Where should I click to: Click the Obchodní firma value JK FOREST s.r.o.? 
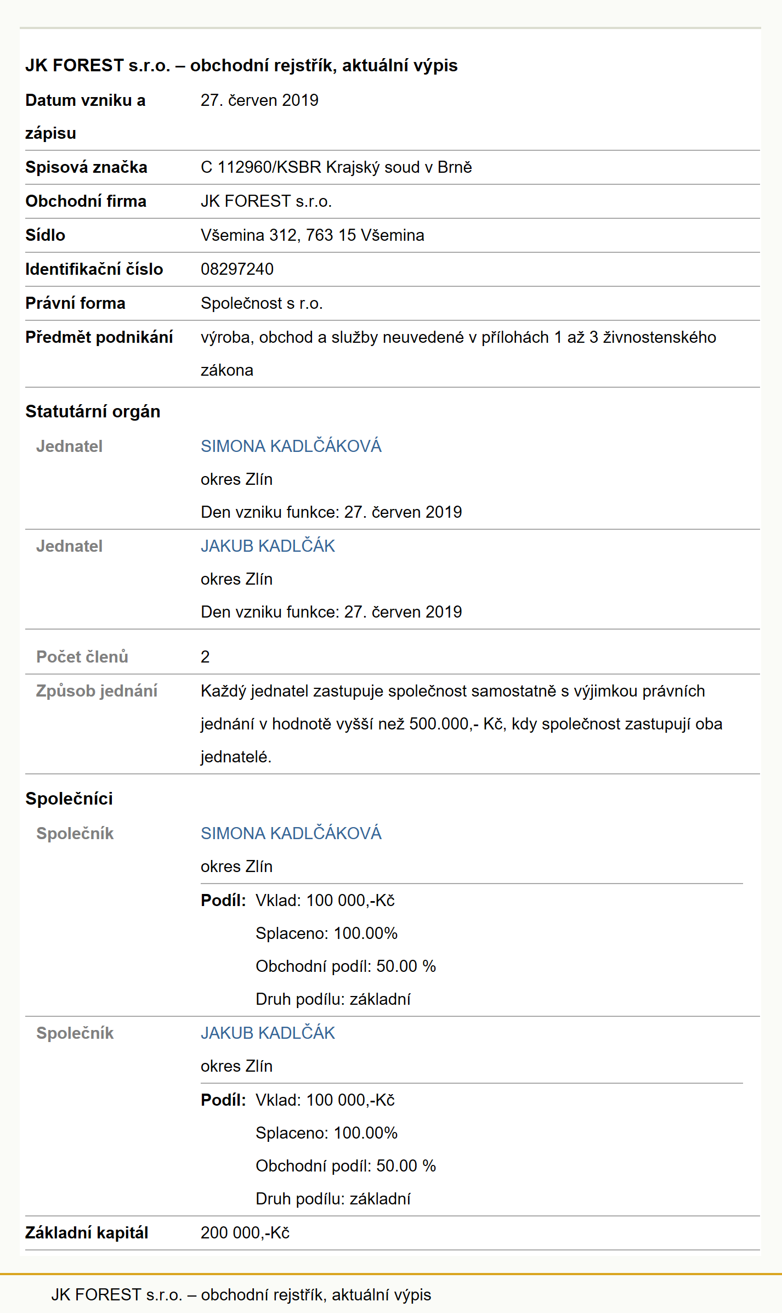(x=266, y=201)
